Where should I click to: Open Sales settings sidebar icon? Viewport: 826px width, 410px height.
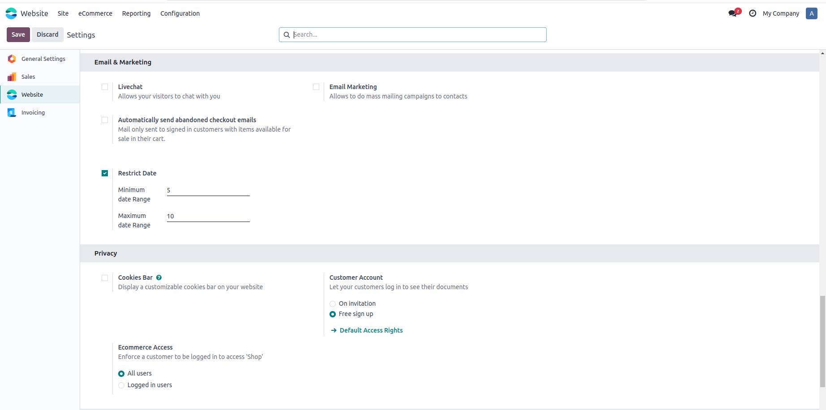tap(12, 77)
